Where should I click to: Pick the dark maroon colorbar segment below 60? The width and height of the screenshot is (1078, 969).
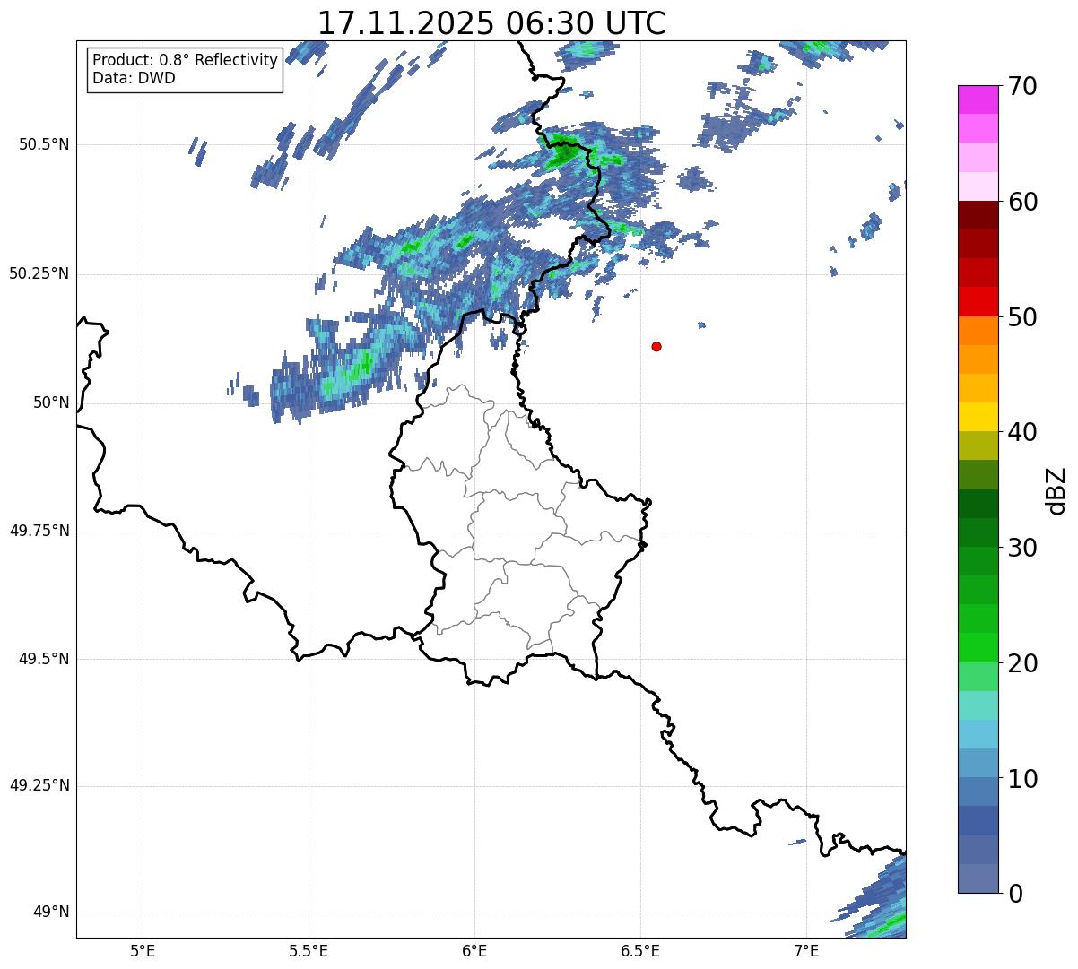pos(978,215)
